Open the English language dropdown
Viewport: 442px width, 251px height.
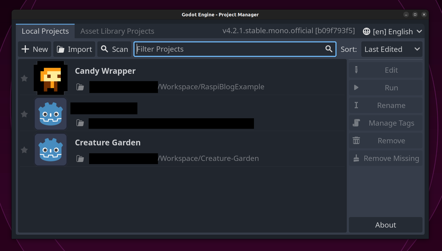(393, 31)
